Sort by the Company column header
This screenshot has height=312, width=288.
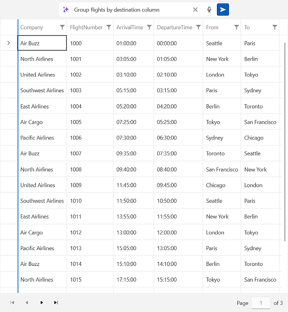coord(31,27)
